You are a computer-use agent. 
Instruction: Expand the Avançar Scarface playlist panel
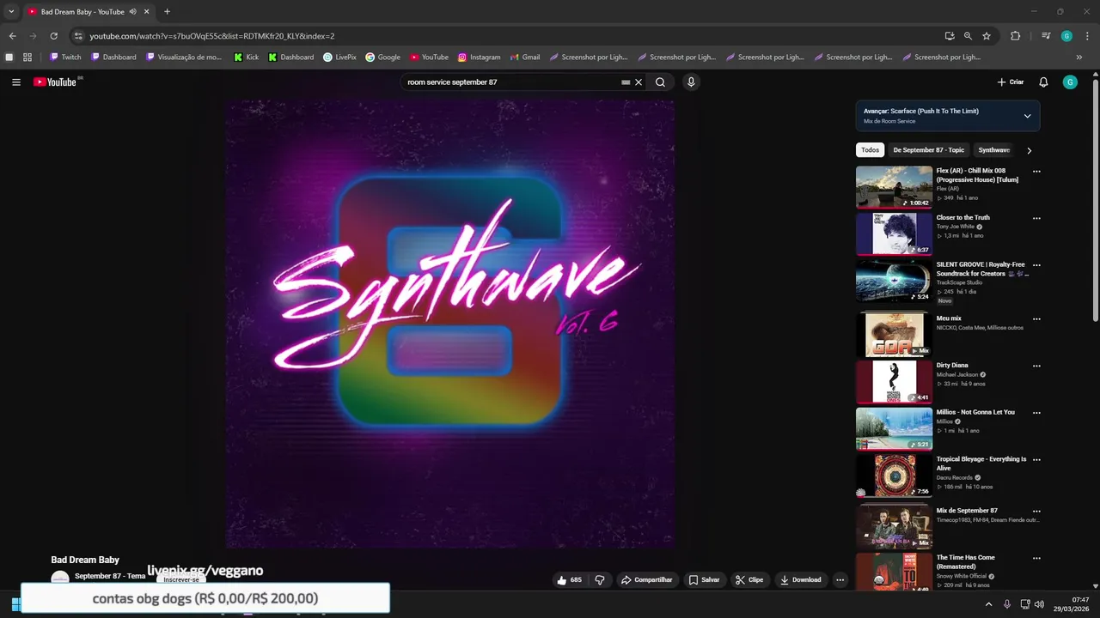(1027, 116)
